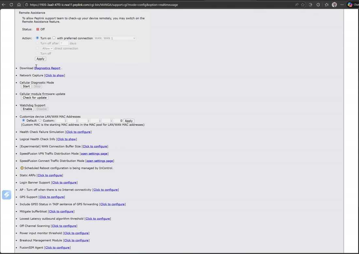This screenshot has width=359, height=254.
Task: Open the WAN: WAN 1 preferred connection dropdown
Action: click(x=115, y=38)
